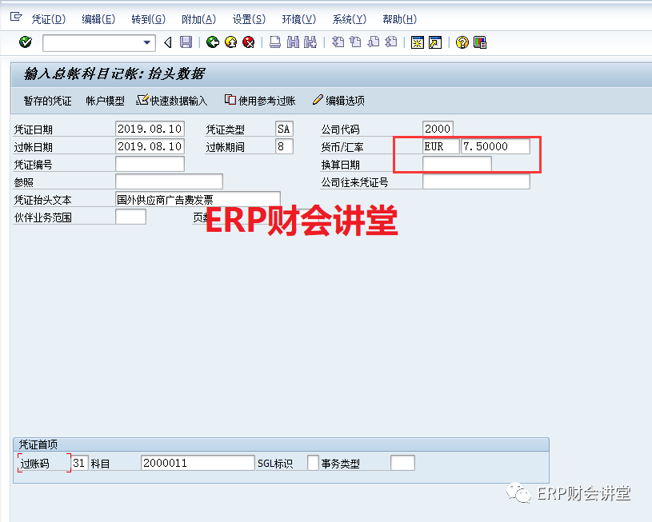Open the 设置(S) menu
652x522 pixels.
[x=249, y=19]
